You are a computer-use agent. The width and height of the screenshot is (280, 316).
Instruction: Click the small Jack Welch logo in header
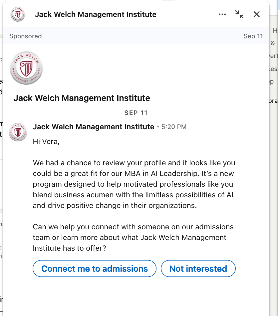[17, 14]
